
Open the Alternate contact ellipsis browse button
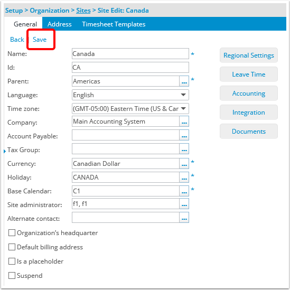[184, 217]
